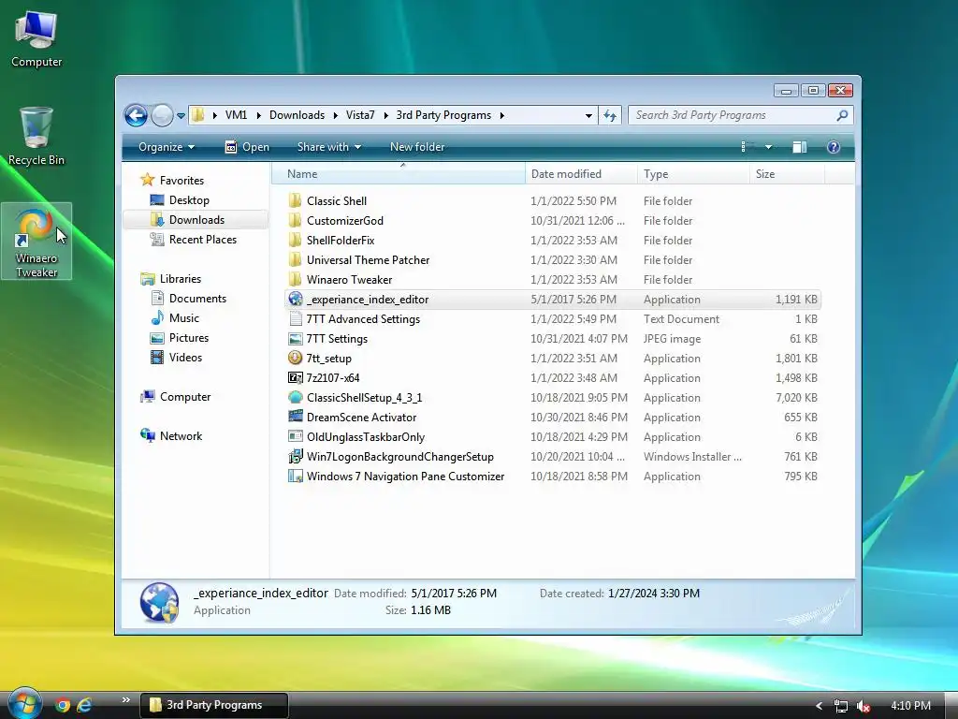
Task: Open the Documents library
Action: (x=188, y=299)
